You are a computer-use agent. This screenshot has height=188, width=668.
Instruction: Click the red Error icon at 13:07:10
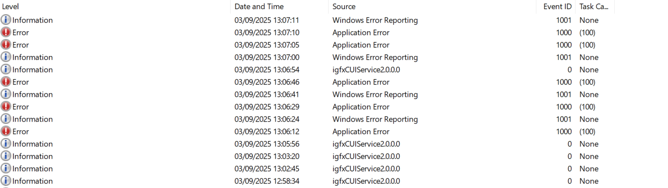[6, 33]
